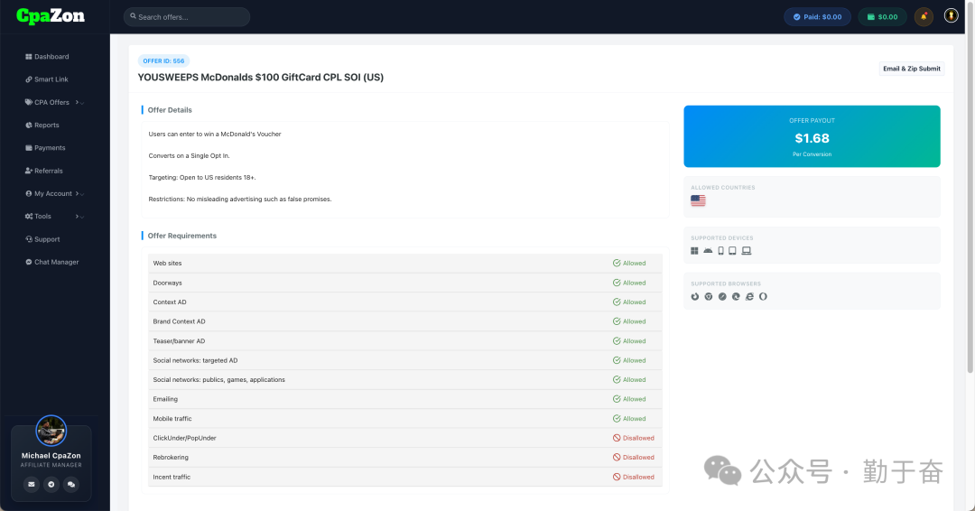The image size is (975, 511).
Task: Click the Disallowed status for ClickUnder/PopUnder
Action: [x=634, y=438]
